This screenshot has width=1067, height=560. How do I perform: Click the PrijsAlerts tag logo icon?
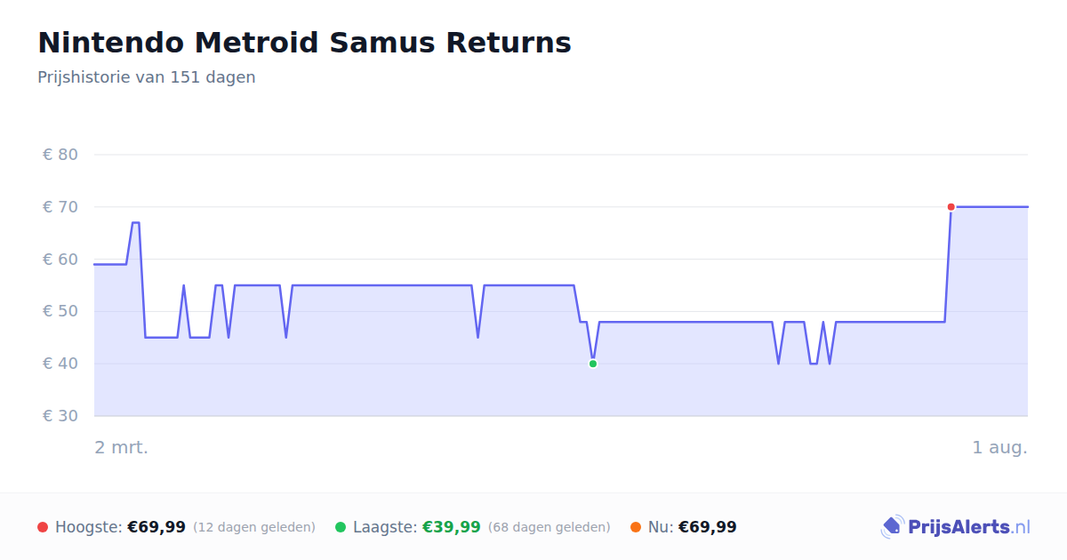coord(892,527)
